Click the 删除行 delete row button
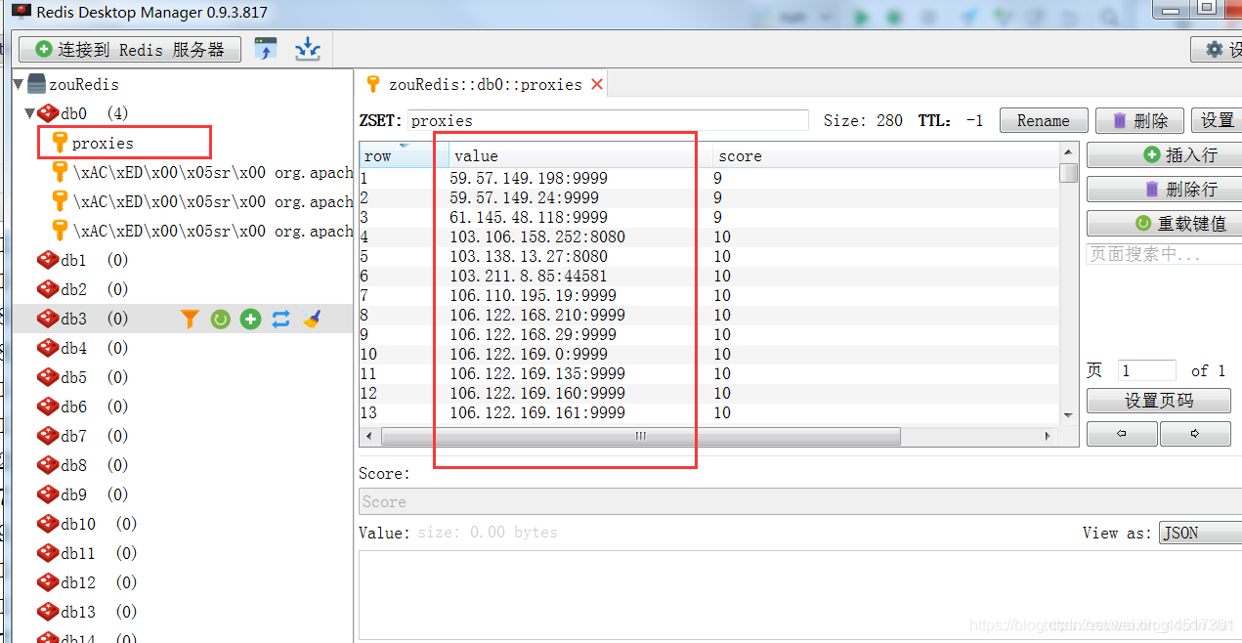The height and width of the screenshot is (643, 1242). [1165, 189]
